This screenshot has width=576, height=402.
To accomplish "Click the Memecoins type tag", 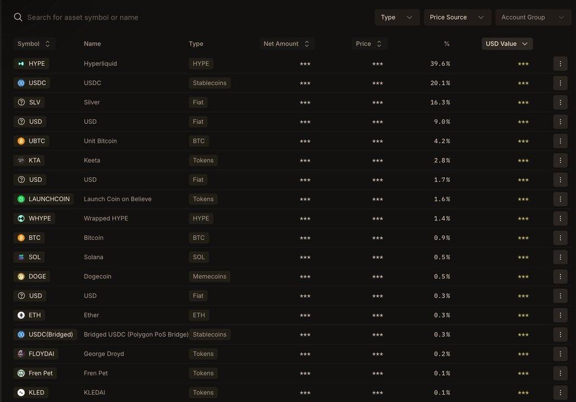I will (x=210, y=277).
